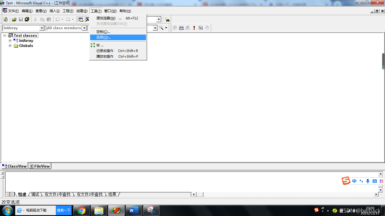Viewport: 385px width, 216px height.
Task: Open the 文件(F) menu
Action: [x=13, y=11]
